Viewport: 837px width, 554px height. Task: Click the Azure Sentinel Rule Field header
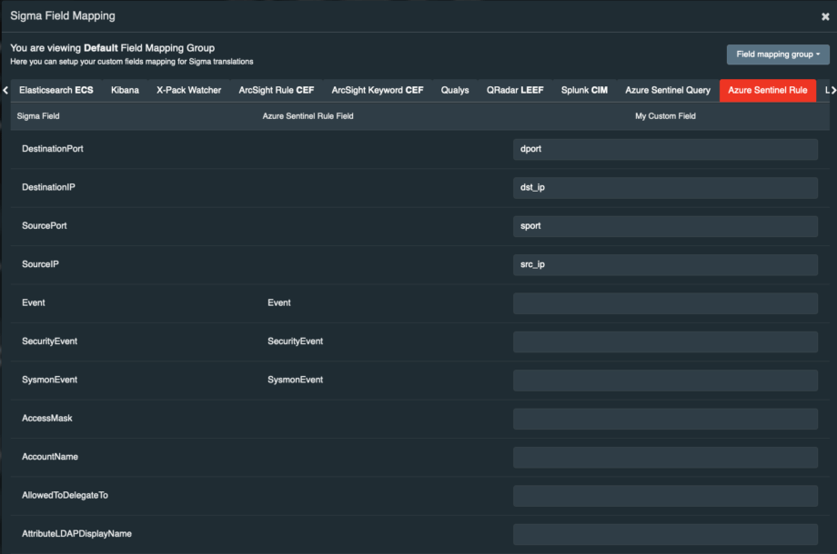[x=308, y=116]
